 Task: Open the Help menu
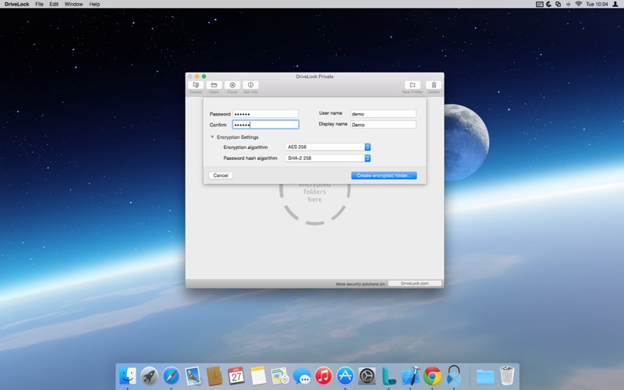pos(94,4)
